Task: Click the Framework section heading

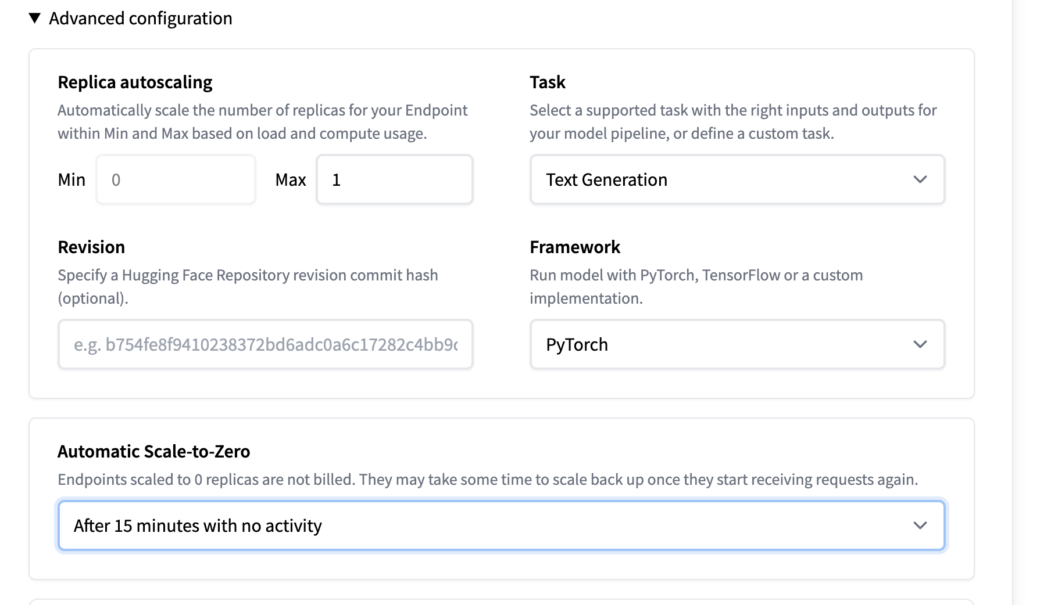Action: coord(574,247)
